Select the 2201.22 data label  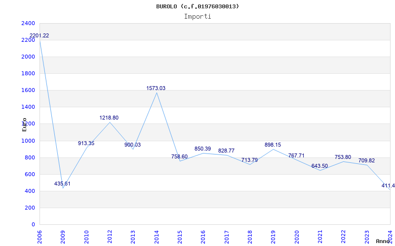coord(39,35)
